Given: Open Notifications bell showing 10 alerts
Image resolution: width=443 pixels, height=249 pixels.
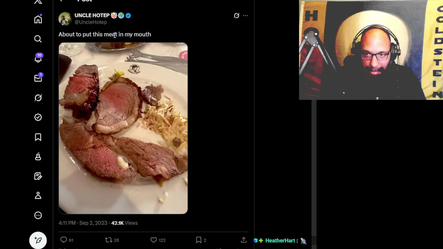Looking at the screenshot, I should pyautogui.click(x=38, y=58).
